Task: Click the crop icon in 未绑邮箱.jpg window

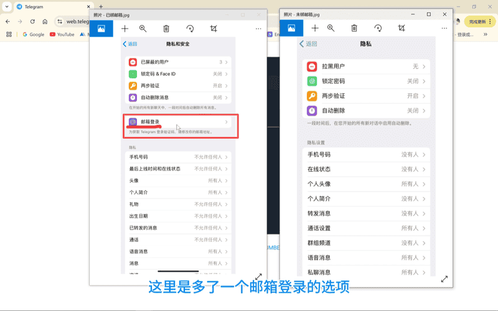Action: (x=402, y=28)
